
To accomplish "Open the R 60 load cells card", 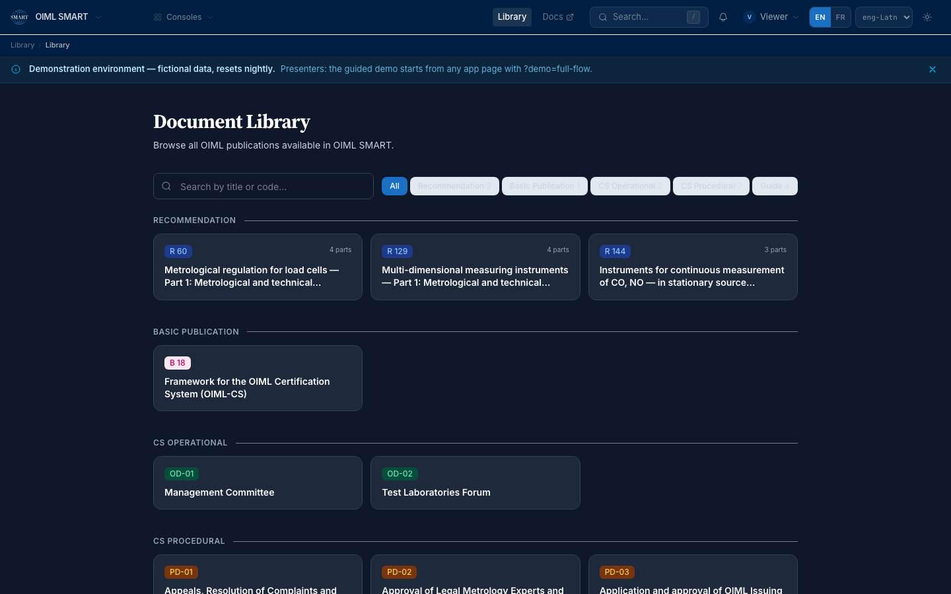I will coord(258,267).
